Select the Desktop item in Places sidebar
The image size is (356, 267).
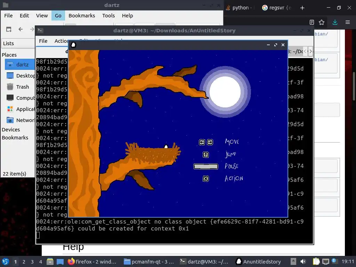tap(20, 75)
